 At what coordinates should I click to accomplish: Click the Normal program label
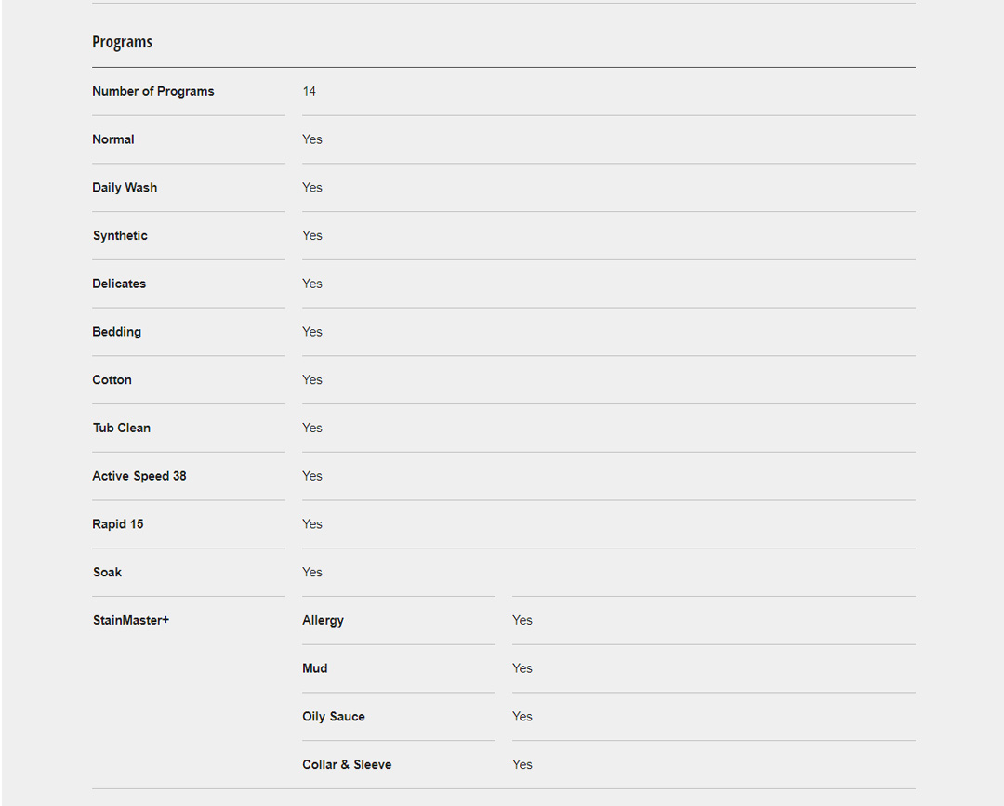[x=113, y=139]
